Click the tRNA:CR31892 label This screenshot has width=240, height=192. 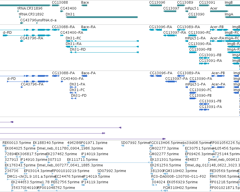pos(31,14)
